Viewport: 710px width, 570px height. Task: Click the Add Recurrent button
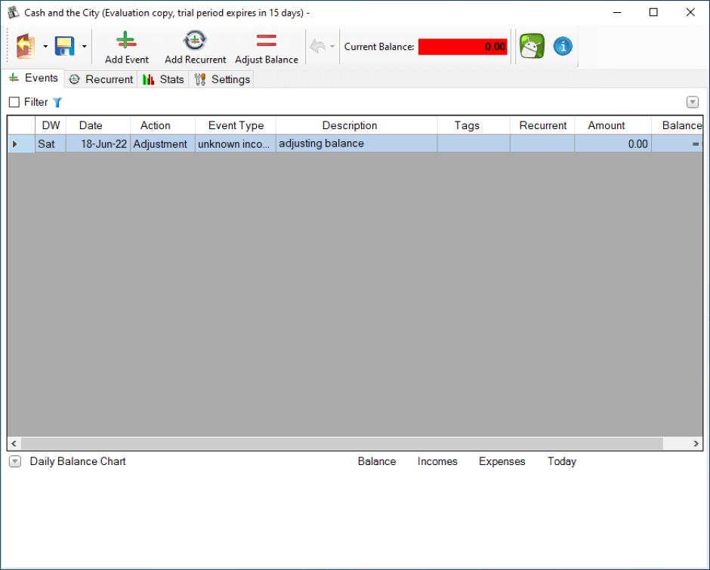coord(195,48)
